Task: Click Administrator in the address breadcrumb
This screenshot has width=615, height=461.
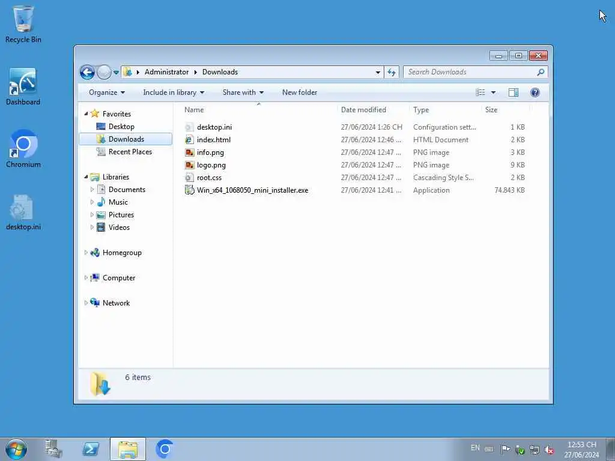Action: [x=166, y=72]
